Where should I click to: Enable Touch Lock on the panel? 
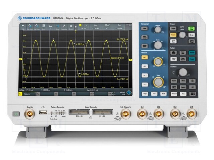coord(174,59)
